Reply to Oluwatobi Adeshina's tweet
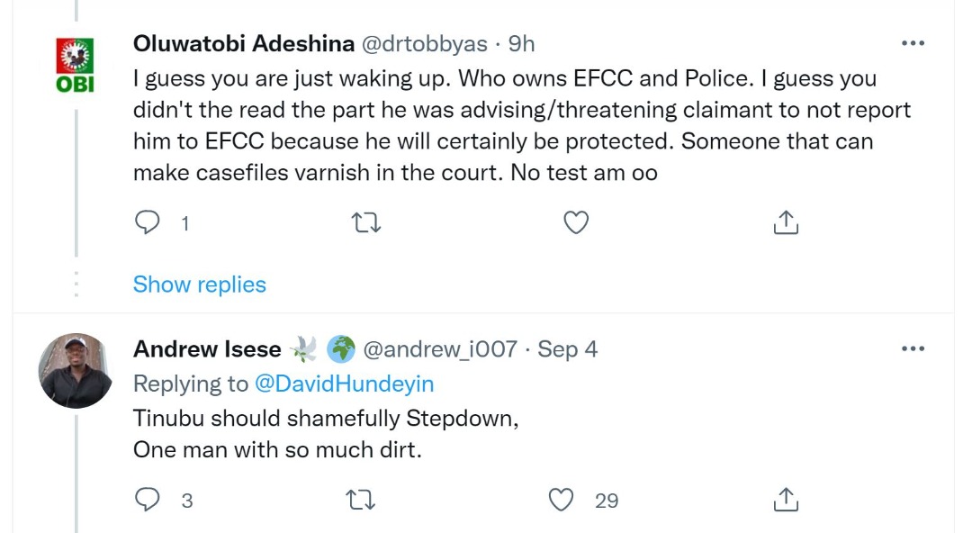Image resolution: width=972 pixels, height=533 pixels. point(147,222)
